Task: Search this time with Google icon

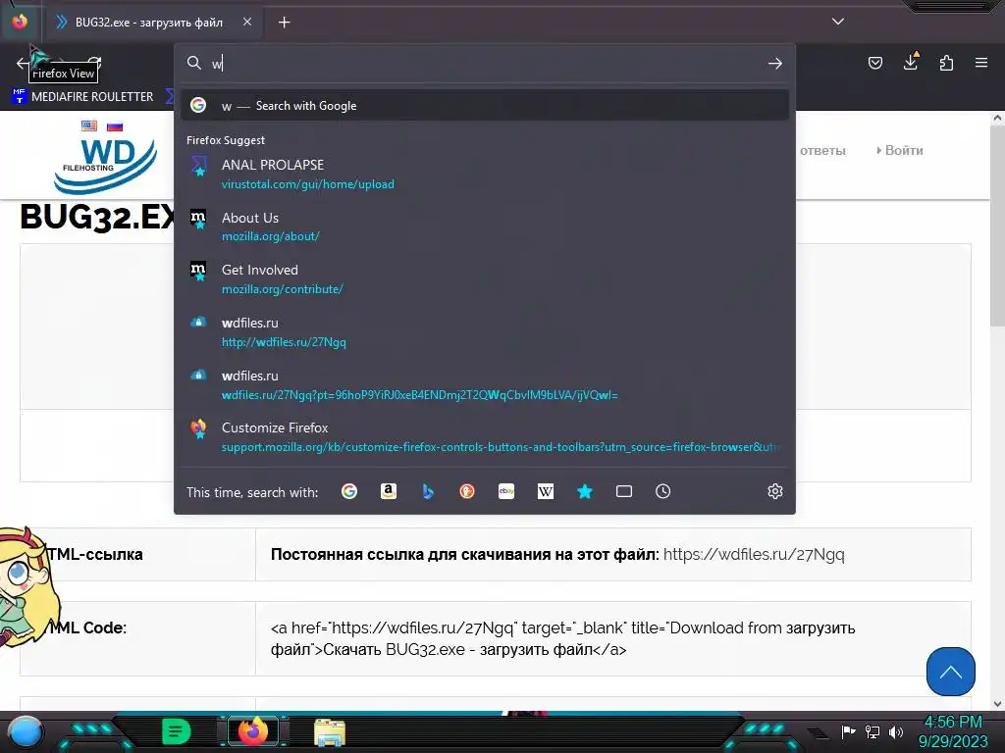Action: point(349,491)
